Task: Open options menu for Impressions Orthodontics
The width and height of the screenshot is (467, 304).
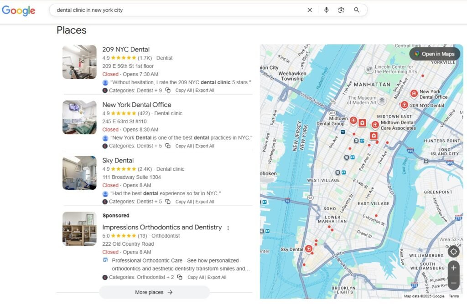Action: (x=228, y=228)
